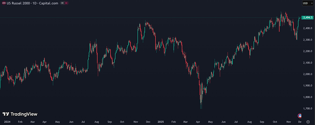Screen dimensions: 315x125
Task: Click the pink wavy data-status icon
Action: click(66, 3)
